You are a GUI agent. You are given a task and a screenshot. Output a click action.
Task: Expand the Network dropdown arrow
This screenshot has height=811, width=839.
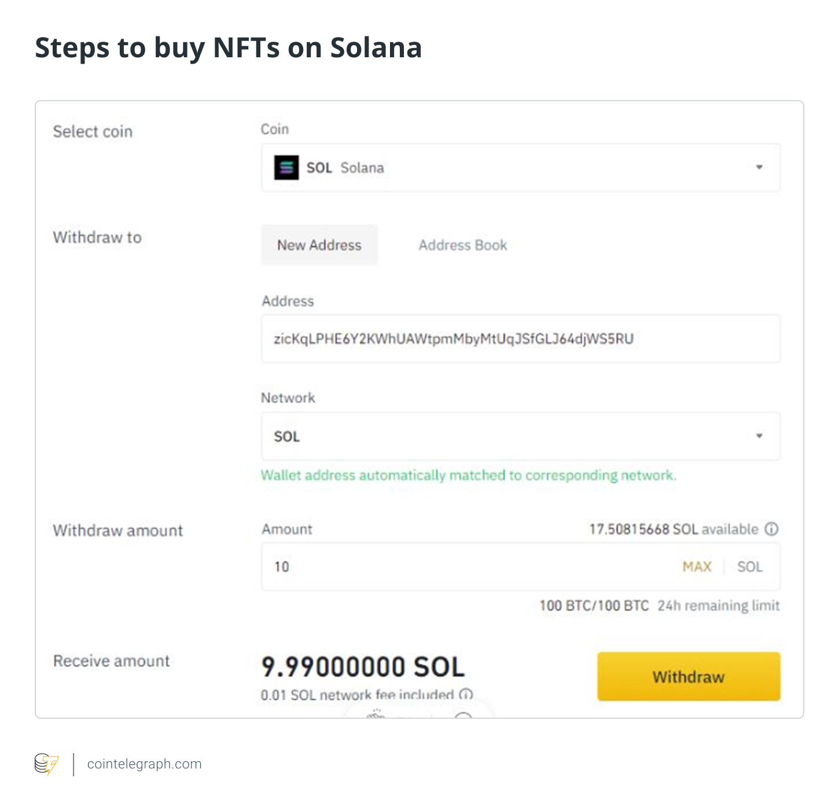pyautogui.click(x=759, y=436)
